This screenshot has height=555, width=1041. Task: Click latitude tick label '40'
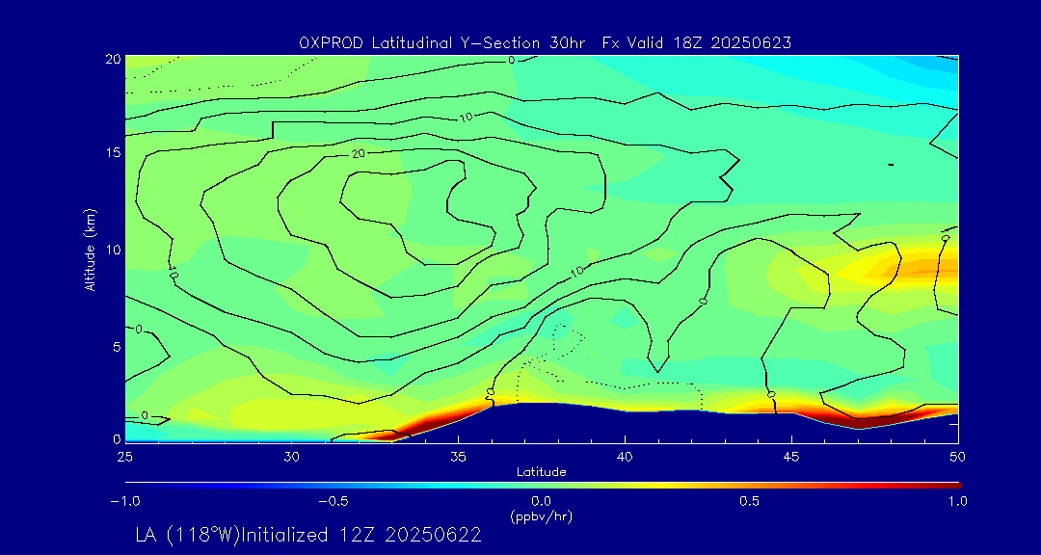point(625,457)
